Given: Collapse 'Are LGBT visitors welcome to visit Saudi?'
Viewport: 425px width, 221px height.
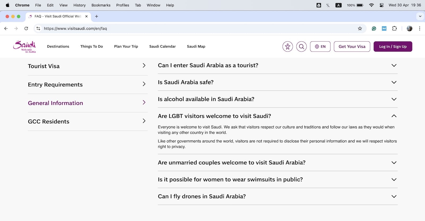Looking at the screenshot, I should pos(278,116).
